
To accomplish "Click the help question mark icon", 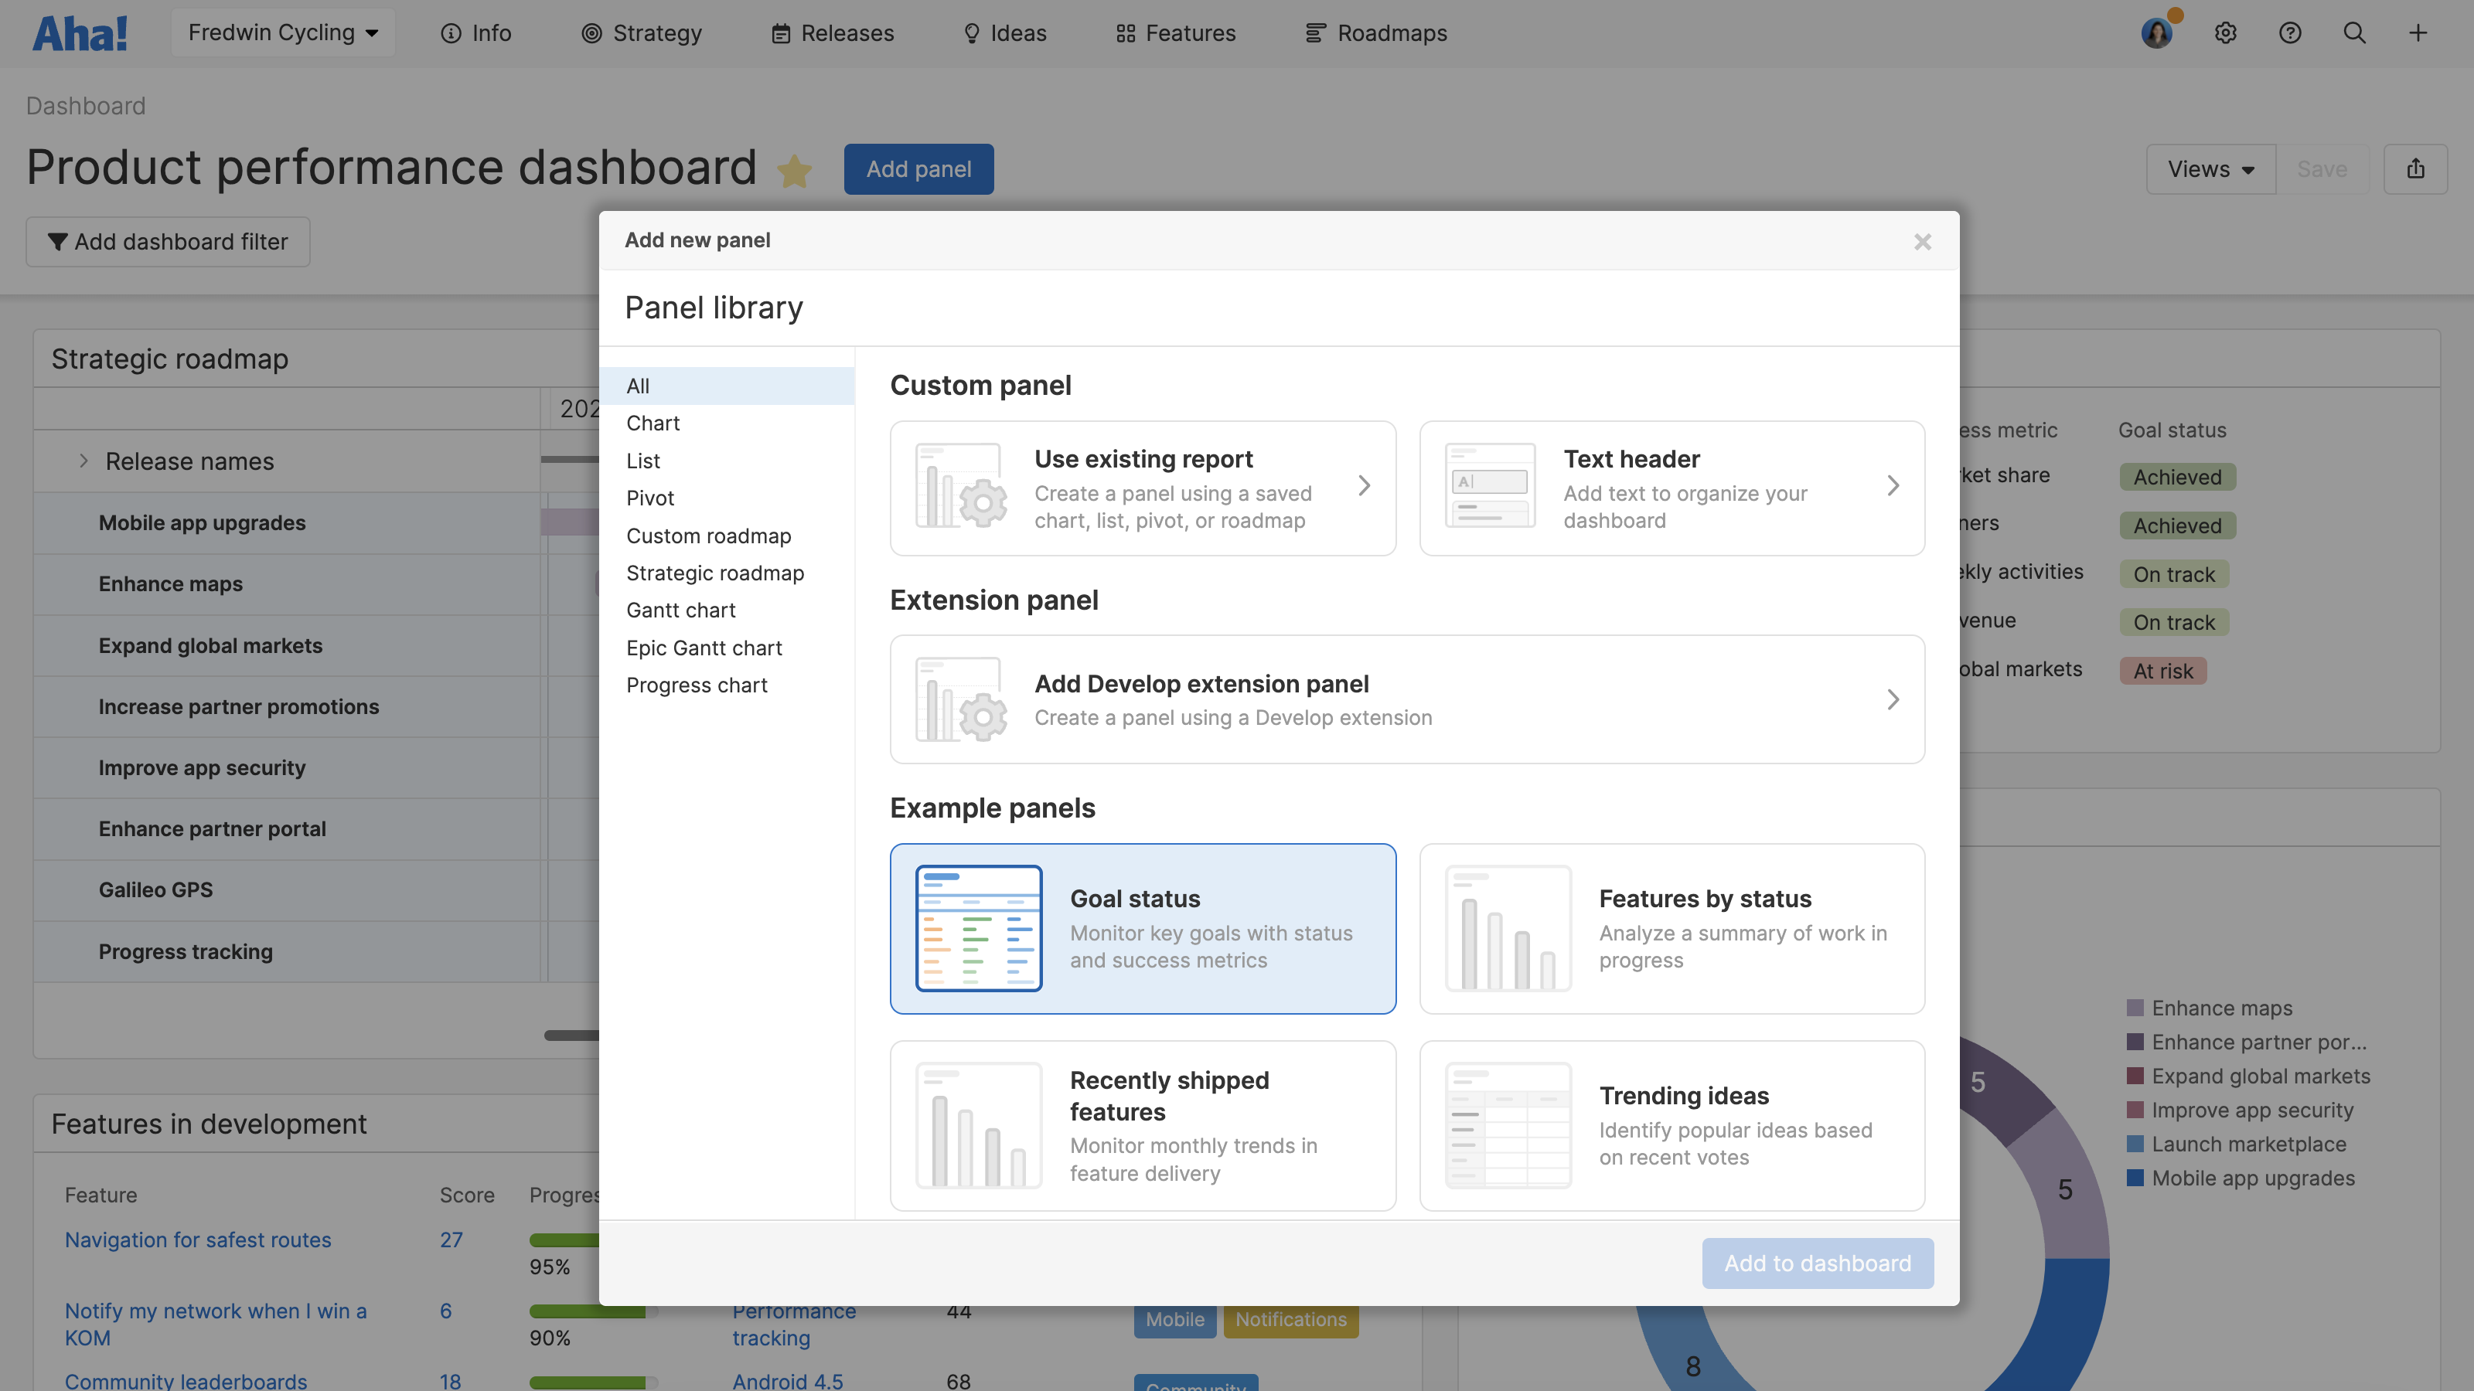I will pyautogui.click(x=2291, y=32).
